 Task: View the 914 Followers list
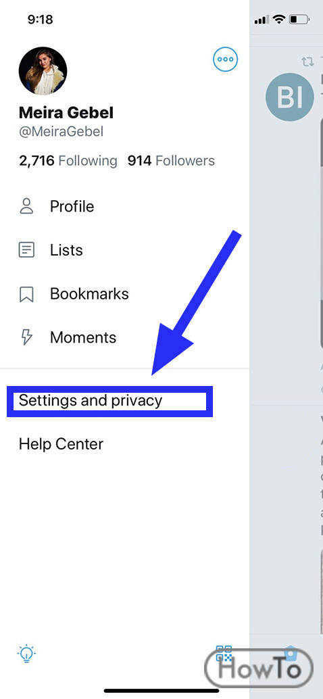[171, 160]
